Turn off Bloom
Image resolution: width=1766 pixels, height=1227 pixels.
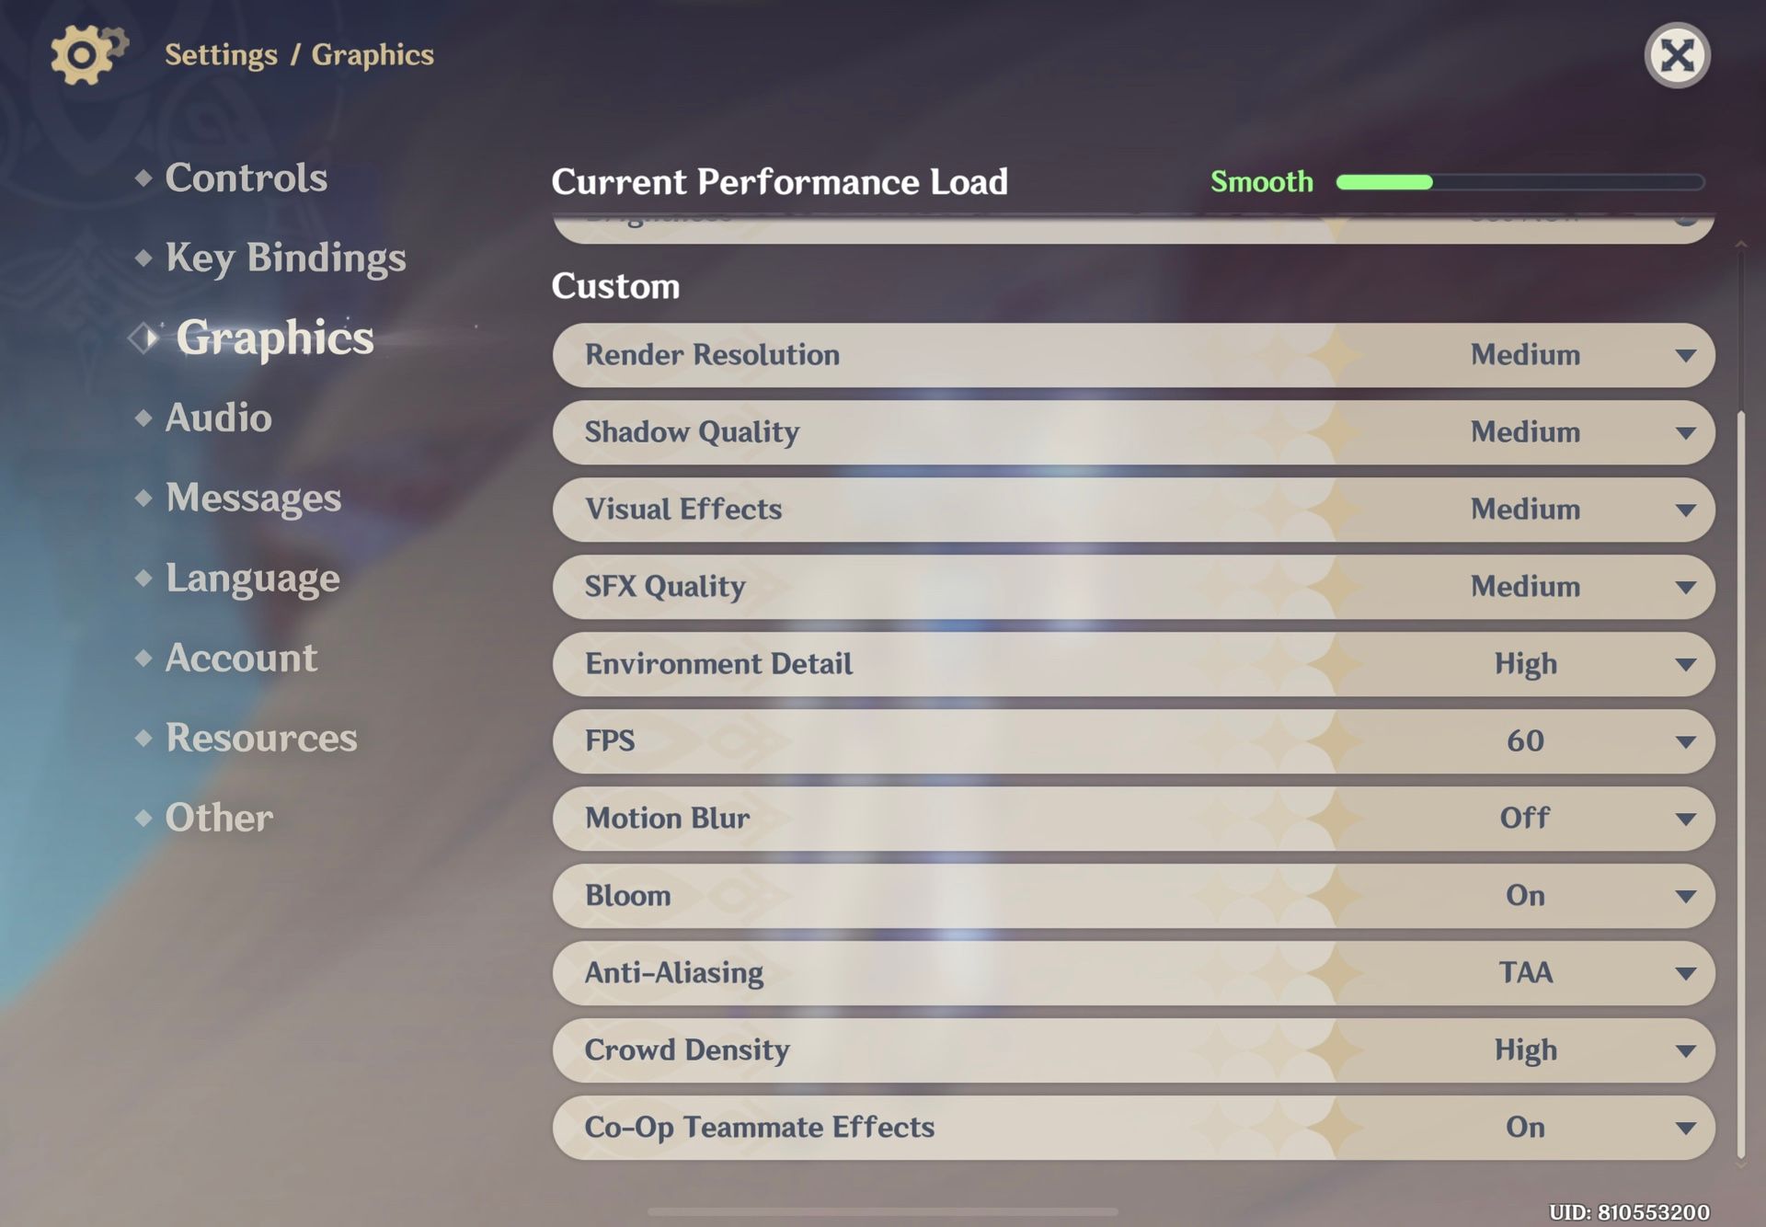[x=1688, y=896]
